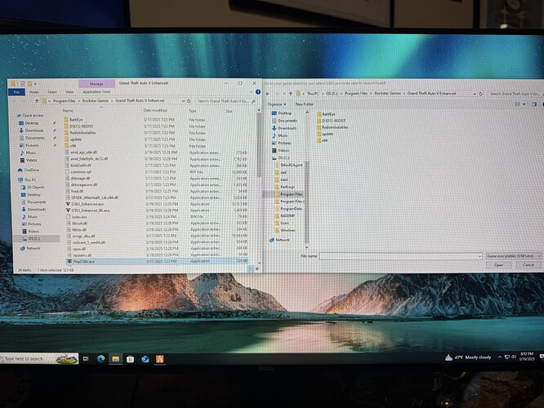This screenshot has width=544, height=408.
Task: Click This PC breadcrumb in Open dialog
Action: (x=313, y=93)
